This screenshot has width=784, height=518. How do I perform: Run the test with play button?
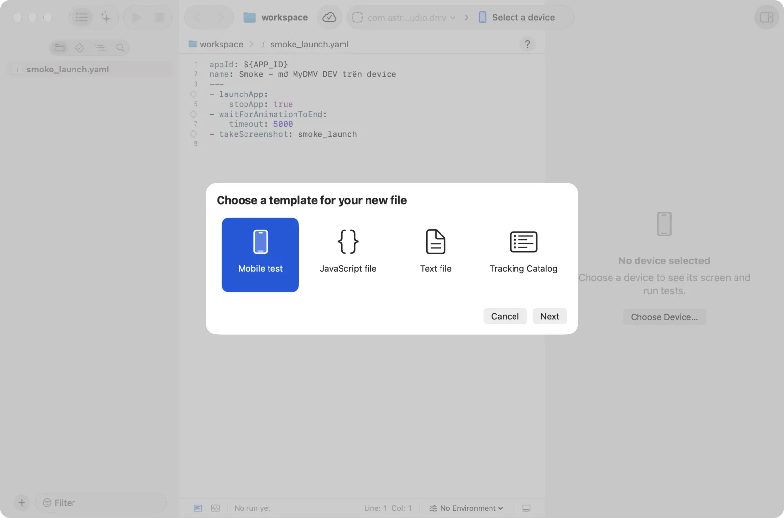(x=136, y=17)
